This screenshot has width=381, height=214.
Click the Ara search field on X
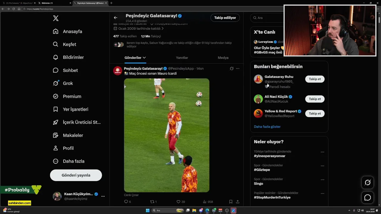pos(266,18)
